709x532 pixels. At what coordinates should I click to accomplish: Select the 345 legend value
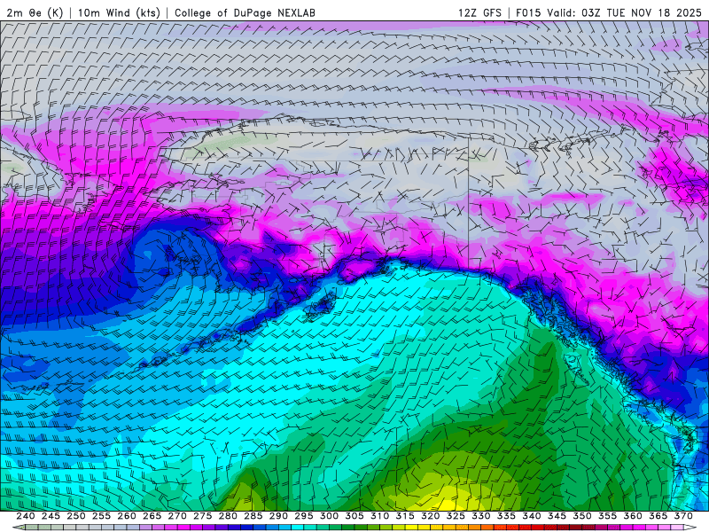(557, 516)
